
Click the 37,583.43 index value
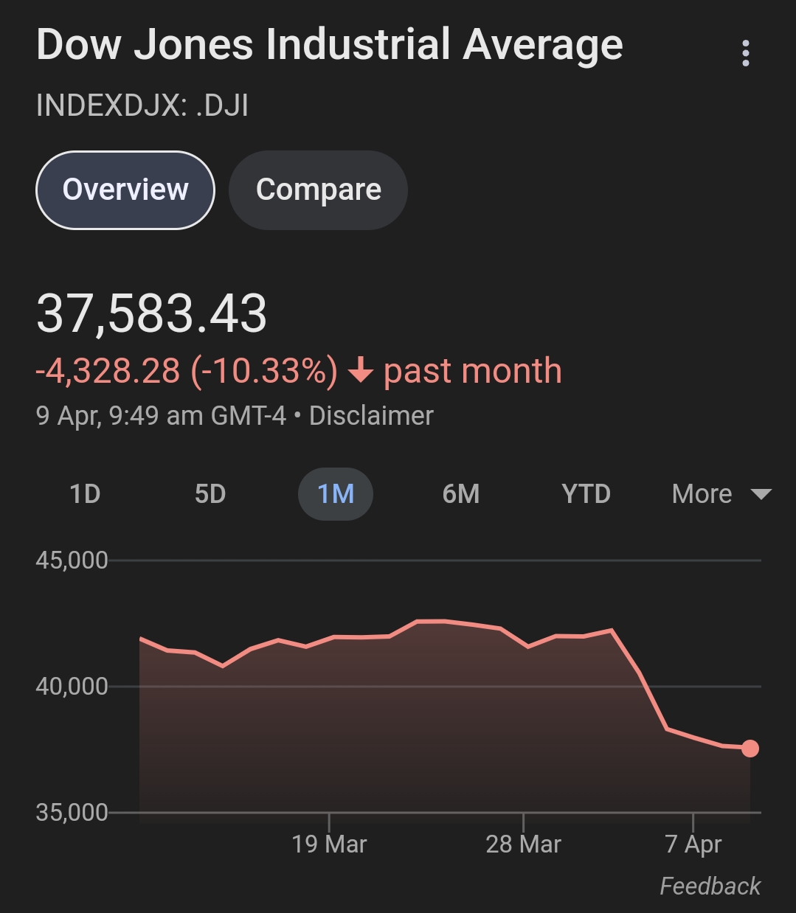click(151, 314)
